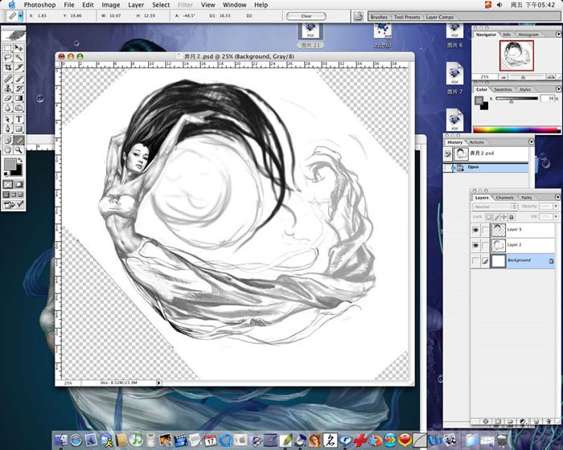This screenshot has width=563, height=450.
Task: Show the Background layer visibility box
Action: click(476, 261)
